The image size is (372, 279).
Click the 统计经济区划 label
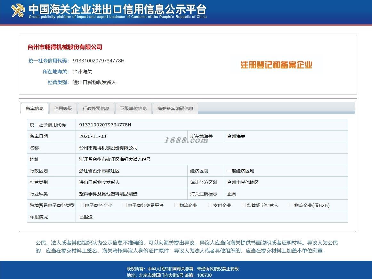204,182
